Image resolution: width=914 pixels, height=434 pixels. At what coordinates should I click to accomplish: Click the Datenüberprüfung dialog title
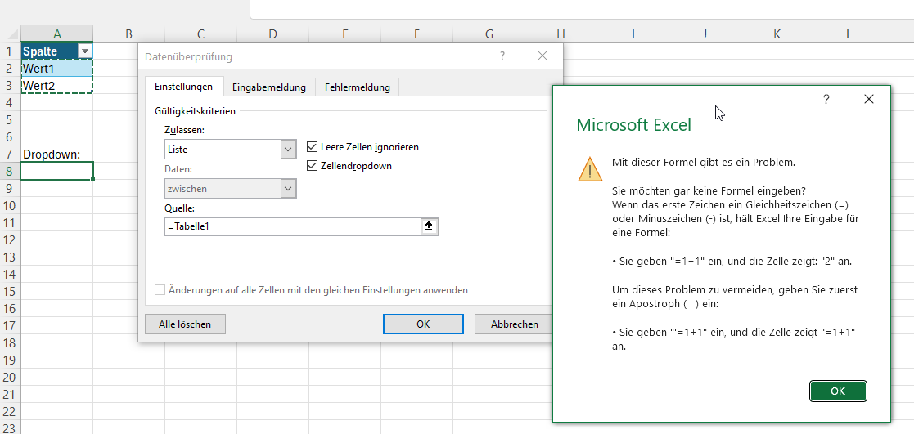[188, 56]
